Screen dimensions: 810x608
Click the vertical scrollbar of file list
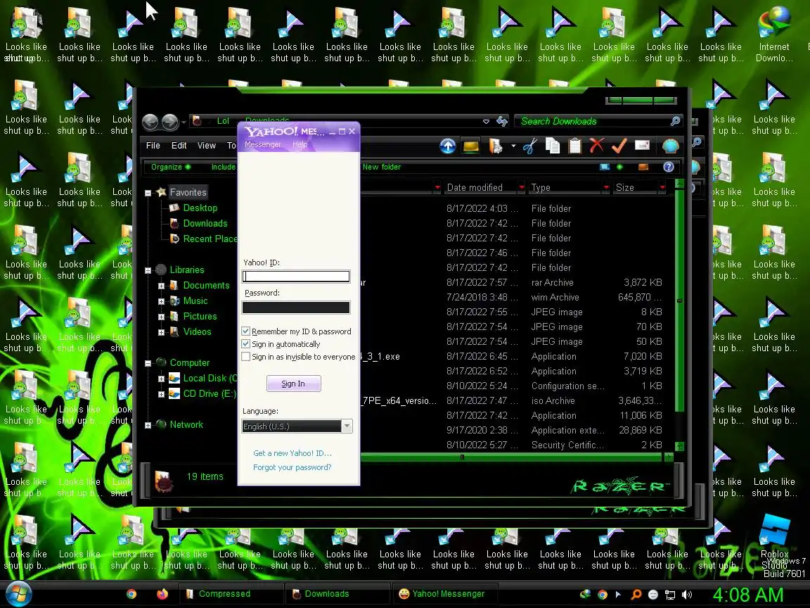pyautogui.click(x=679, y=315)
